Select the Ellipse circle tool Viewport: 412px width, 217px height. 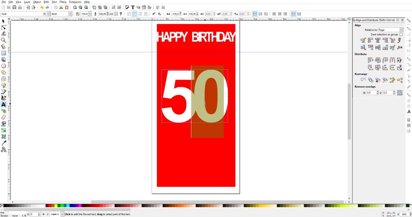[3, 66]
